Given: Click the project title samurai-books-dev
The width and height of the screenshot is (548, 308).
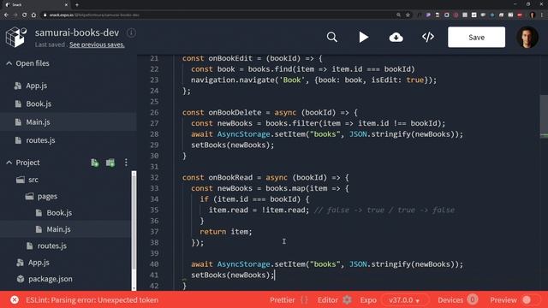Looking at the screenshot, I should point(77,33).
